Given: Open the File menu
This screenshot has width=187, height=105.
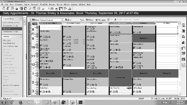Looking at the screenshot, I should point(2,5).
